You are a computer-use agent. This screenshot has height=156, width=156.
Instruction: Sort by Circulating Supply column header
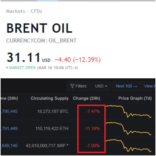click(x=50, y=98)
